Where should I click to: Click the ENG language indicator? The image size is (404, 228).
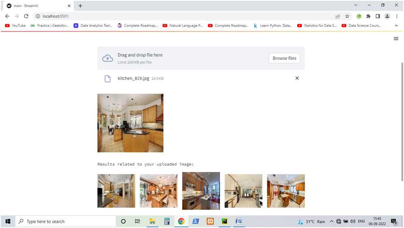tap(361, 221)
